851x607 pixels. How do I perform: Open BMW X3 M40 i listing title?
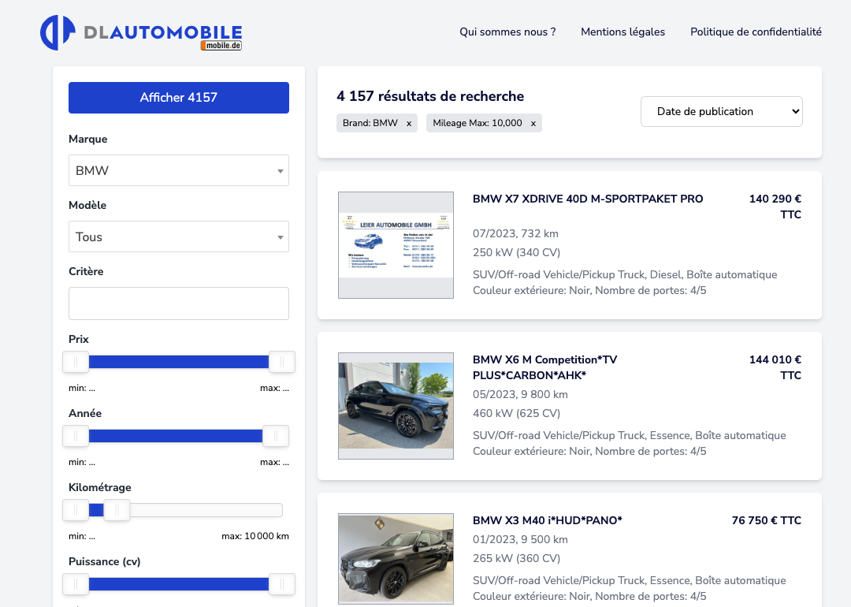click(x=547, y=520)
